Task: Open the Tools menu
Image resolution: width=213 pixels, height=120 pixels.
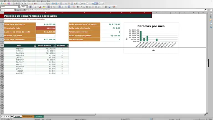Action: (38, 1)
